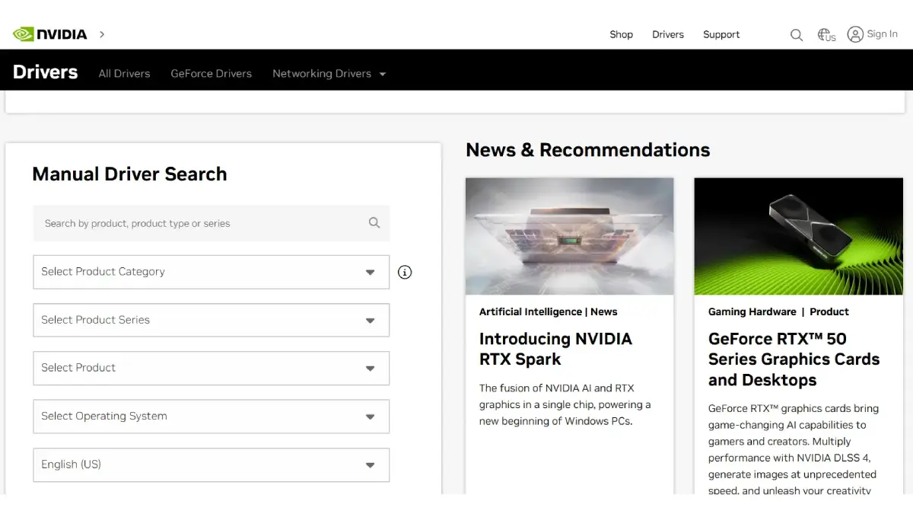
Task: Click the magnifier inside driver search box
Action: click(374, 222)
